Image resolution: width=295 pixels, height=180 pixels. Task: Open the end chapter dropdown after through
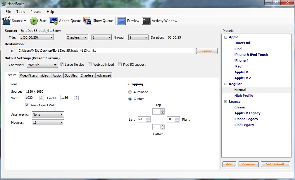[x=138, y=37]
